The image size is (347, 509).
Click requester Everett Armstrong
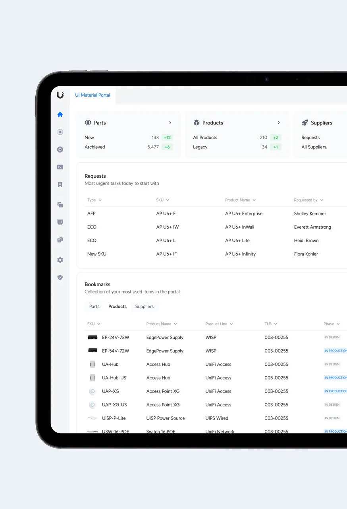point(312,227)
